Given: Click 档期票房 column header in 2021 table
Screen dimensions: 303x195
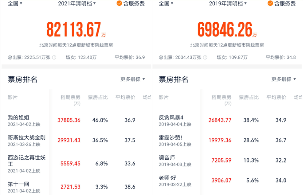Looking at the screenshot, I should 70,100.
